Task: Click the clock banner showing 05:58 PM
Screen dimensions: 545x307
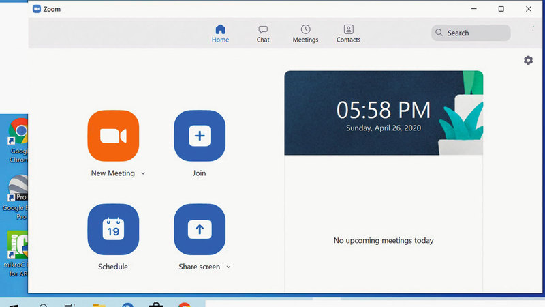Action: pyautogui.click(x=384, y=113)
